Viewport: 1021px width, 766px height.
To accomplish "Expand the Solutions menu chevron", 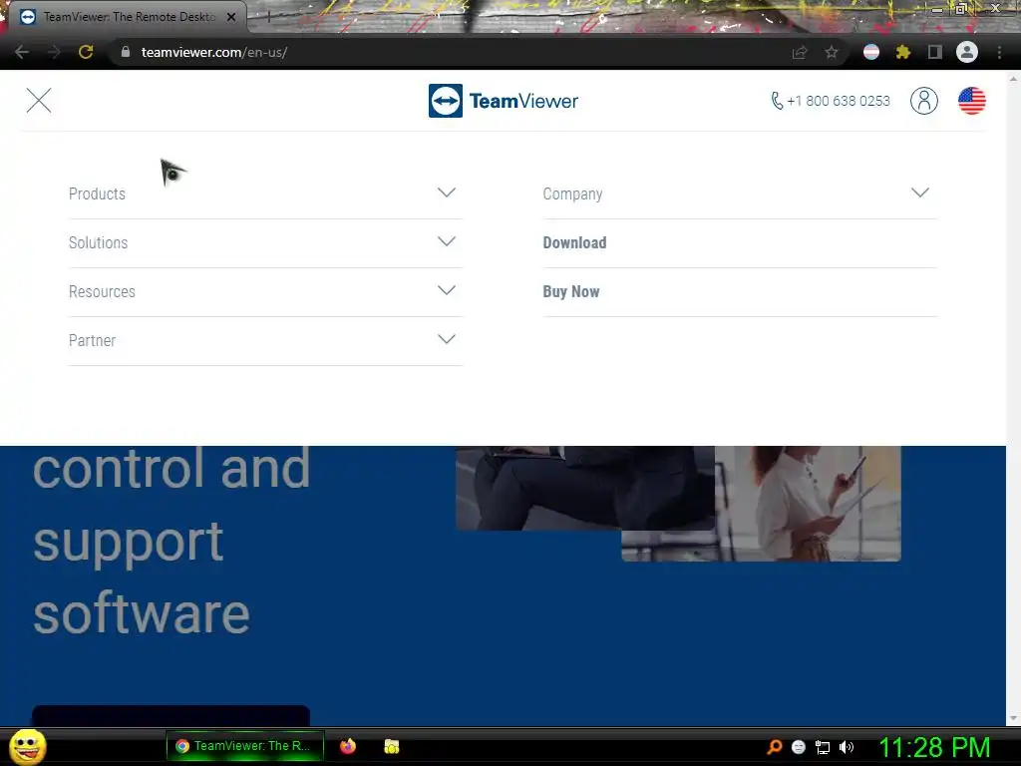I will 447,241.
